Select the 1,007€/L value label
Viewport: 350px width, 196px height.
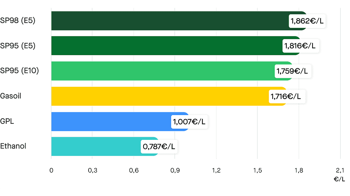[189, 122]
